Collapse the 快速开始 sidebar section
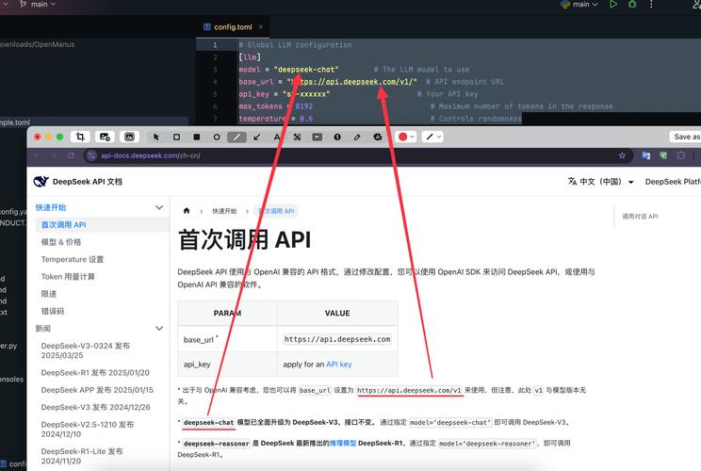The height and width of the screenshot is (471, 701). click(x=159, y=207)
